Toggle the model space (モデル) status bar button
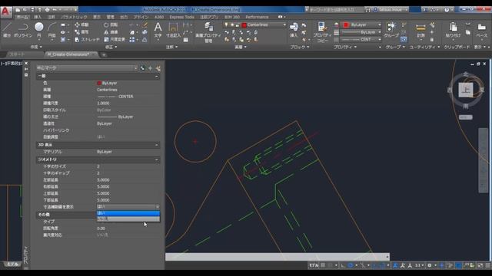Image resolution: width=492 pixels, height=276 pixels. point(314,265)
